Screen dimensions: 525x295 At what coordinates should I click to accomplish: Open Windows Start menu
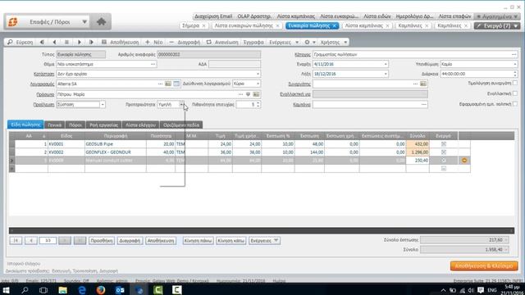(6, 290)
